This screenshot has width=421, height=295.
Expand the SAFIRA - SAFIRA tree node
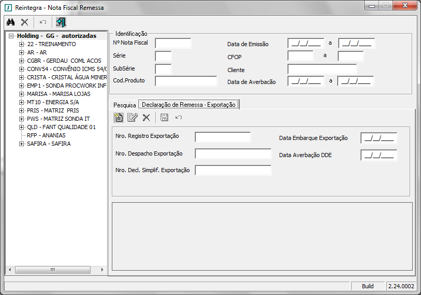coord(21,144)
